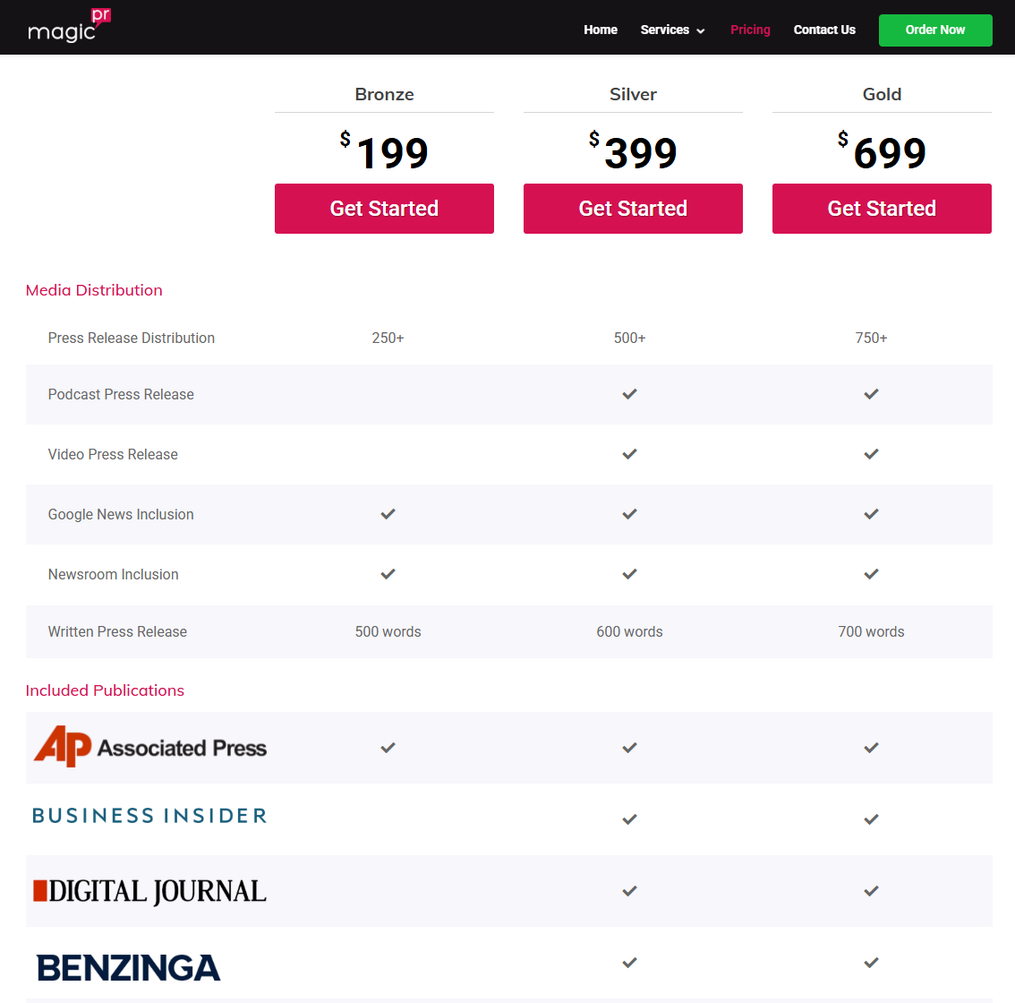Expand the Services dropdown menu
This screenshot has height=1003, width=1015.
point(672,30)
